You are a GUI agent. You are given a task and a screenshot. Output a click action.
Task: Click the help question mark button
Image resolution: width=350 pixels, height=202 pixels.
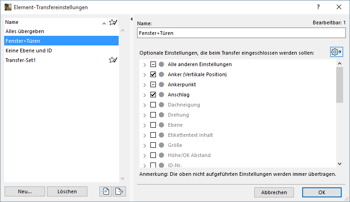point(318,7)
